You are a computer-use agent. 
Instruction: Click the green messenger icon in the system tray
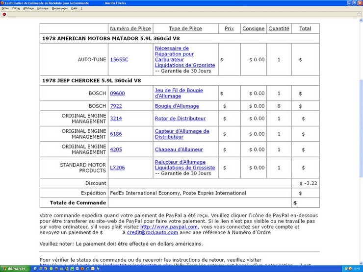(346, 269)
